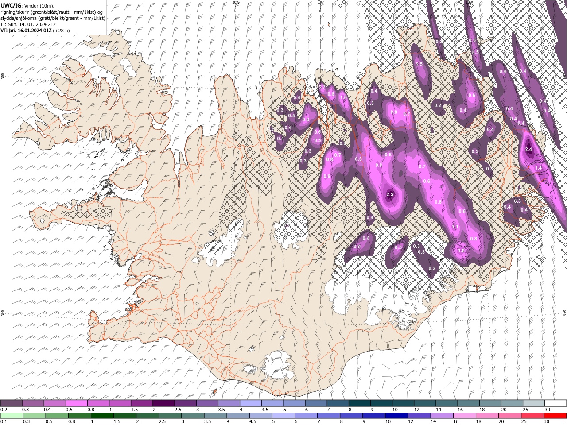567x425 pixels.
Task: Click the snow scale swatch between 12 and 14
Action: (425, 403)
